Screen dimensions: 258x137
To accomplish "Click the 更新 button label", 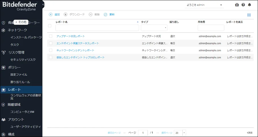I will (112, 15).
